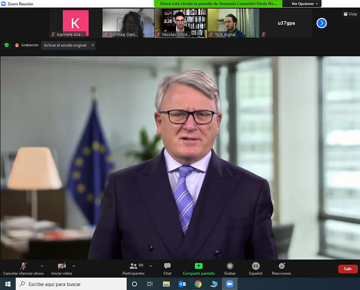
Task: Open Cortana circle icon in taskbar
Action: tap(135, 284)
